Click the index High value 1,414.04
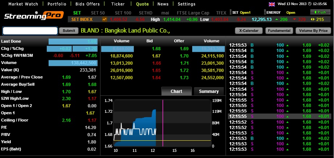This screenshot has width=334, height=158. (x=172, y=20)
